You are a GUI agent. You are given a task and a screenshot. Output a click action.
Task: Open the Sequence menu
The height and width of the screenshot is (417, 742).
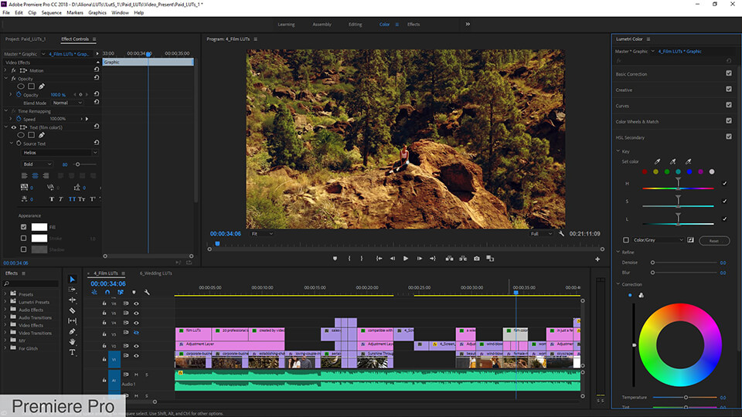51,13
